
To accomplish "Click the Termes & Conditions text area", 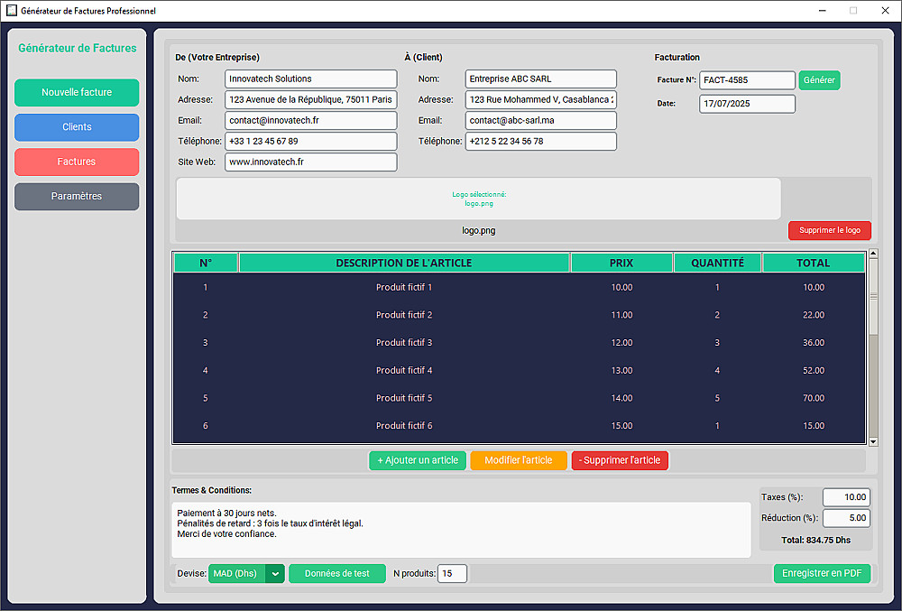I will [461, 530].
